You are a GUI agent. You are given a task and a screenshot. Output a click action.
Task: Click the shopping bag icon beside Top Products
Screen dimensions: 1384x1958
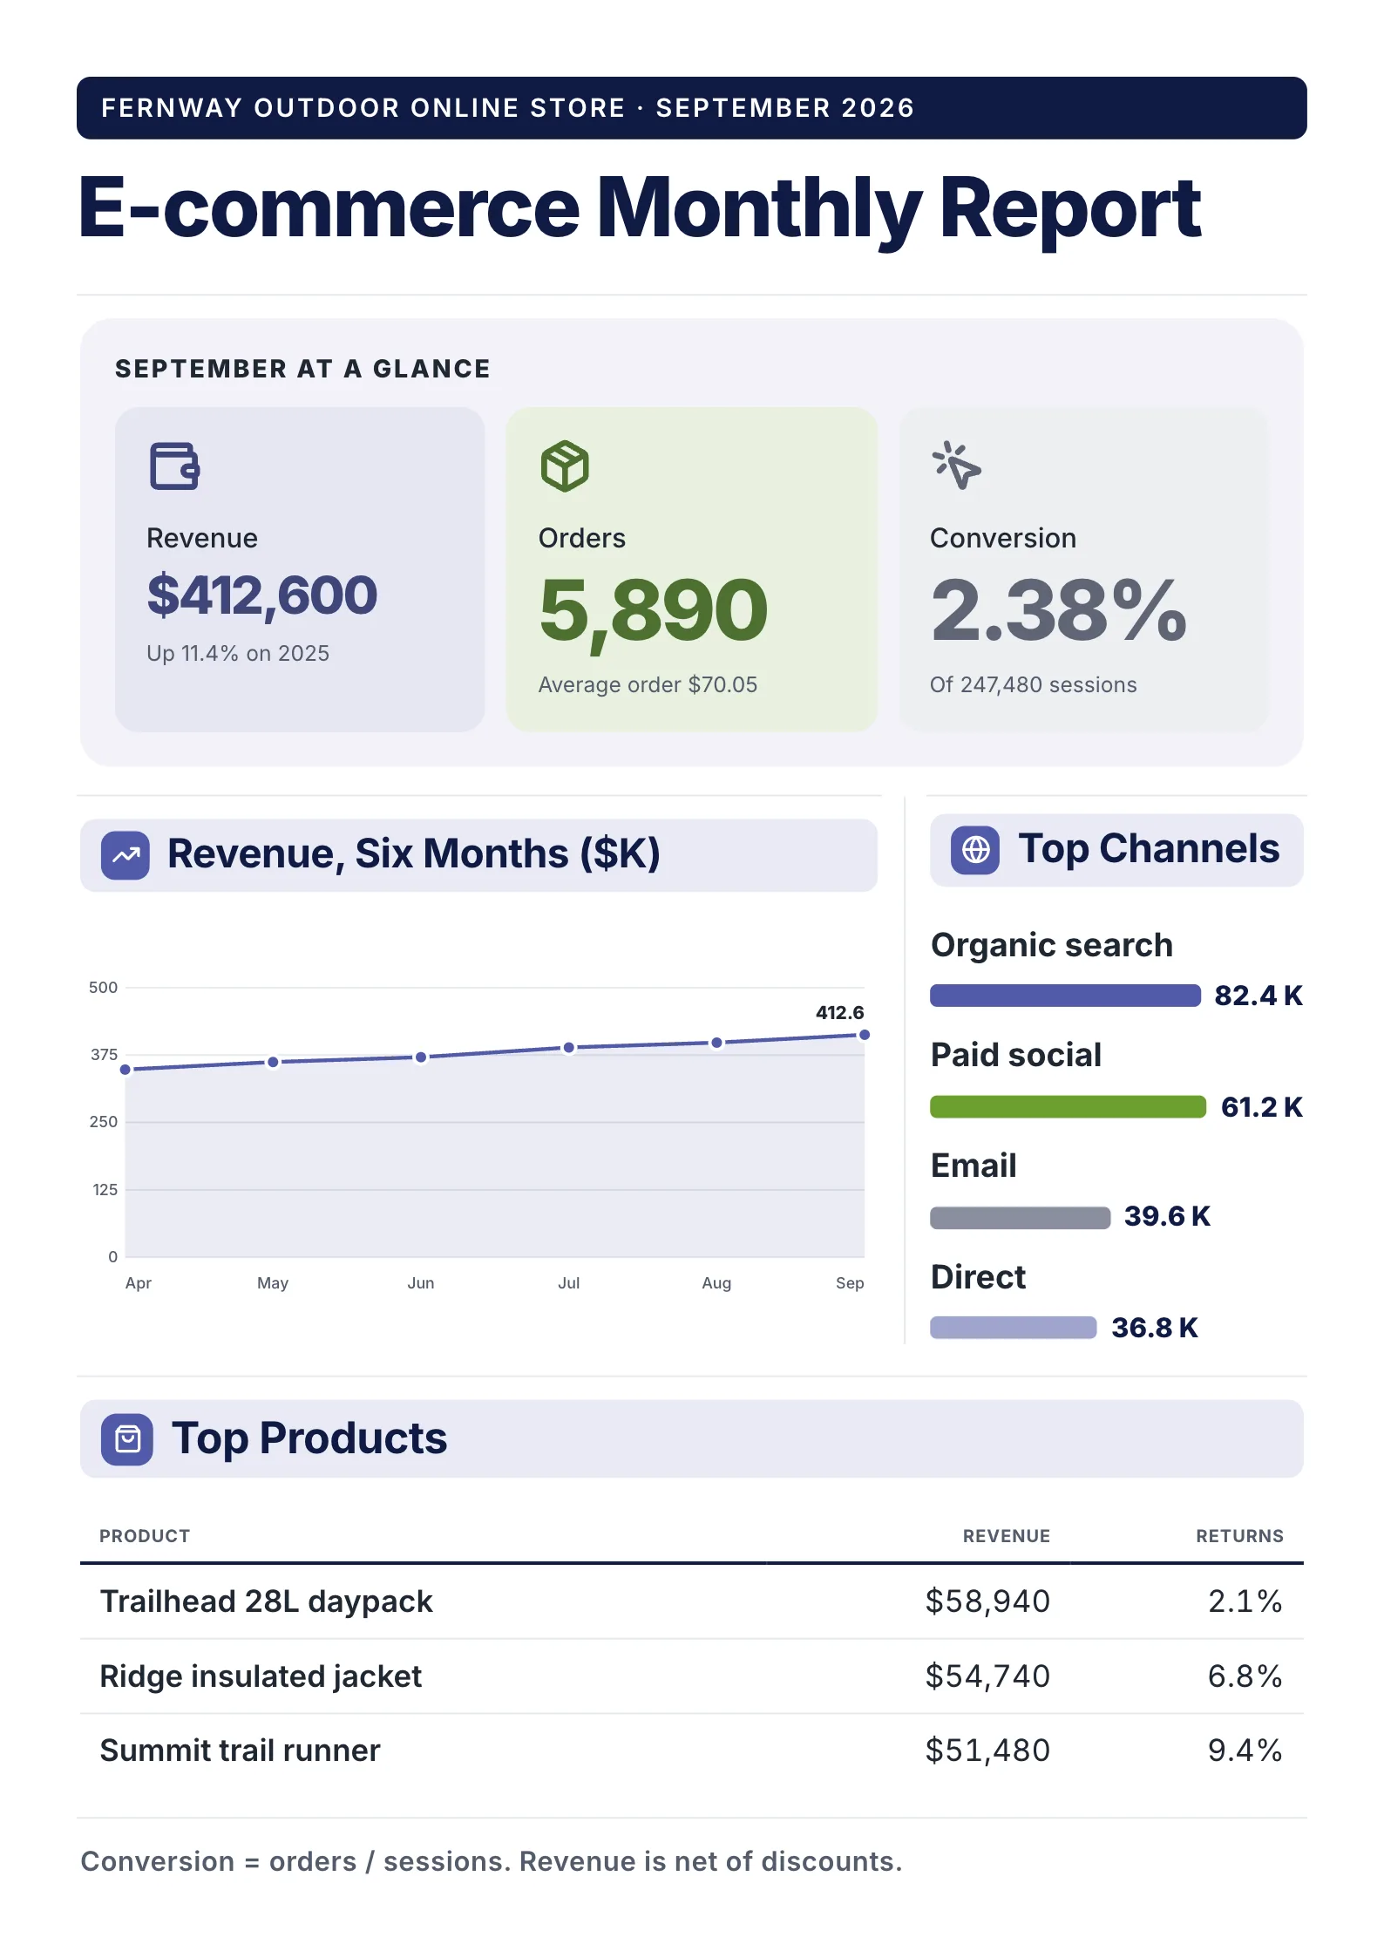pyautogui.click(x=127, y=1439)
